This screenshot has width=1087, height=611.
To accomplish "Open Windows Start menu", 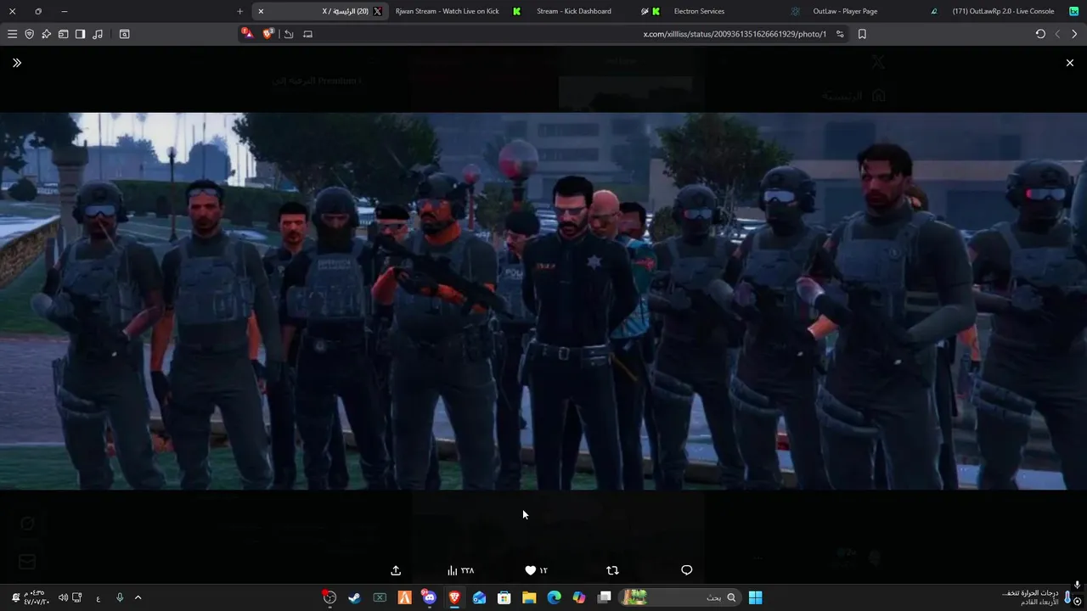I will 755,597.
